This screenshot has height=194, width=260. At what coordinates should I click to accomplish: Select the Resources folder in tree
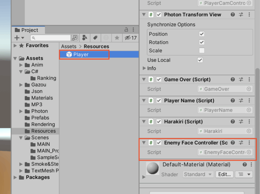pos(43,131)
